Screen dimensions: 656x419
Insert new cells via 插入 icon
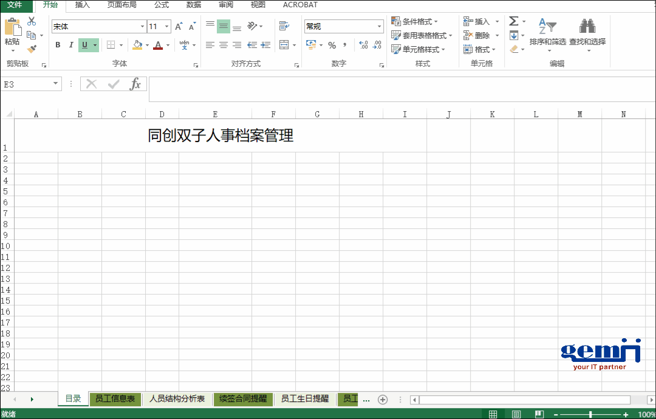[479, 21]
